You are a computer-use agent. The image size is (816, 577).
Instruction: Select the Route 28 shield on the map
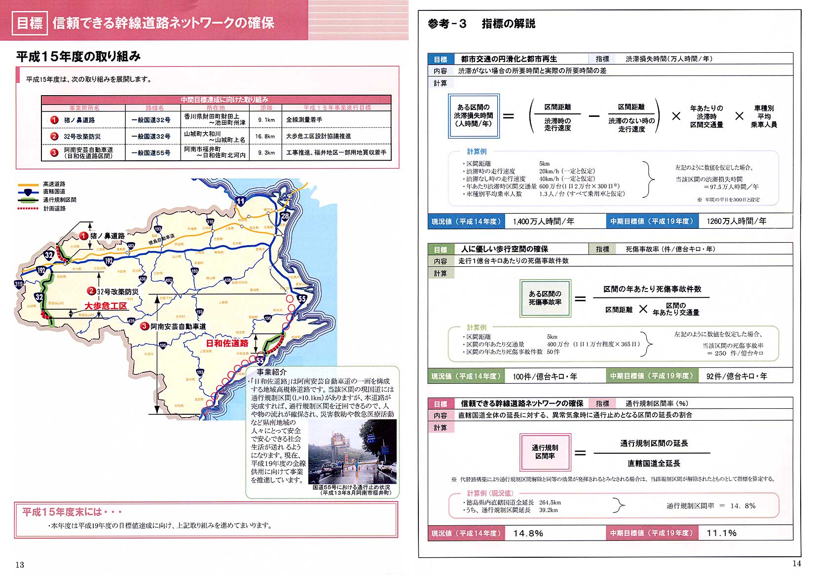point(285,216)
